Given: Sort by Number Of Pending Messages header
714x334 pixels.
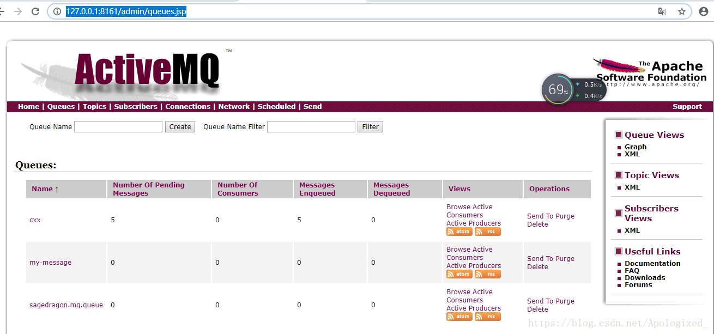Looking at the screenshot, I should 149,189.
